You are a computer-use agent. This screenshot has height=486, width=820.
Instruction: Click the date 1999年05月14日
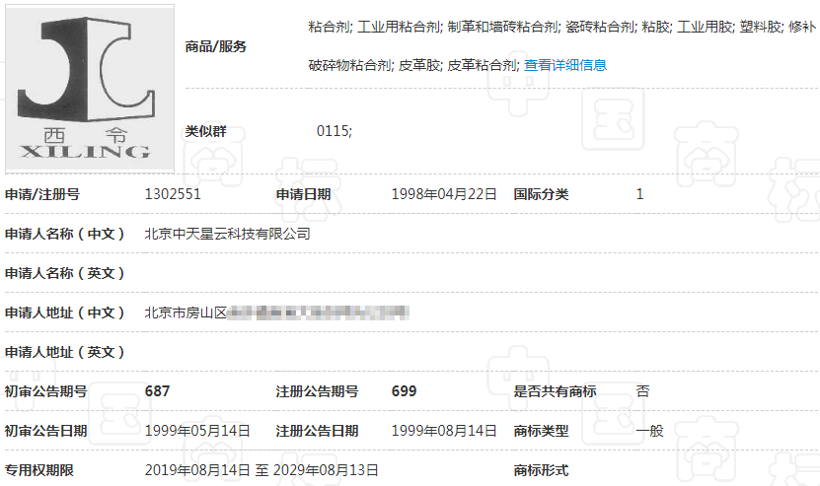pyautogui.click(x=197, y=431)
